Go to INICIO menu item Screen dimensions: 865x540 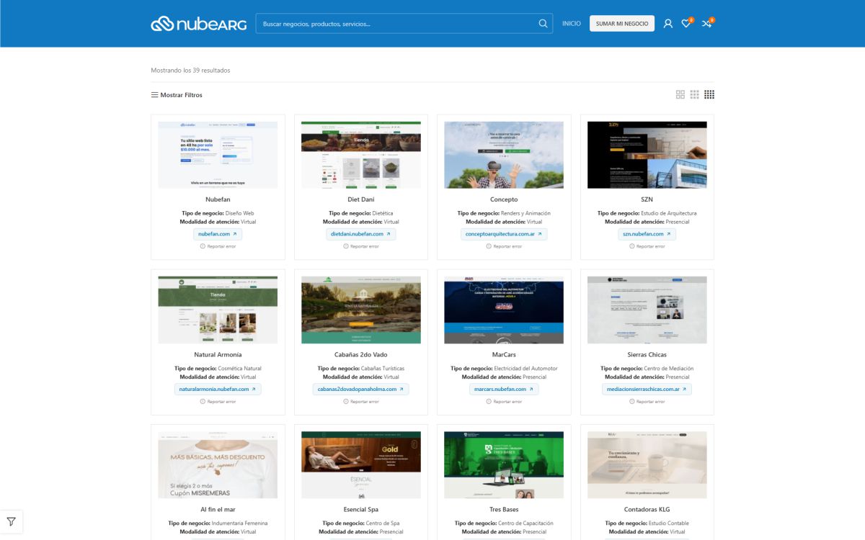coord(572,24)
